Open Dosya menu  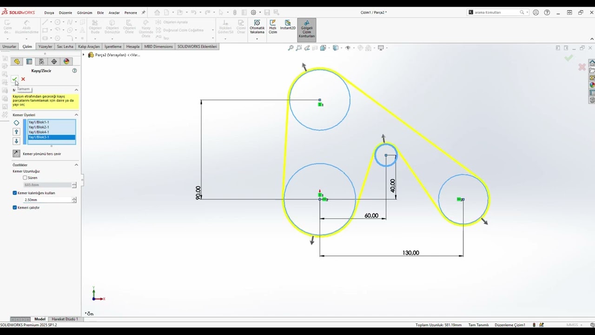point(49,13)
